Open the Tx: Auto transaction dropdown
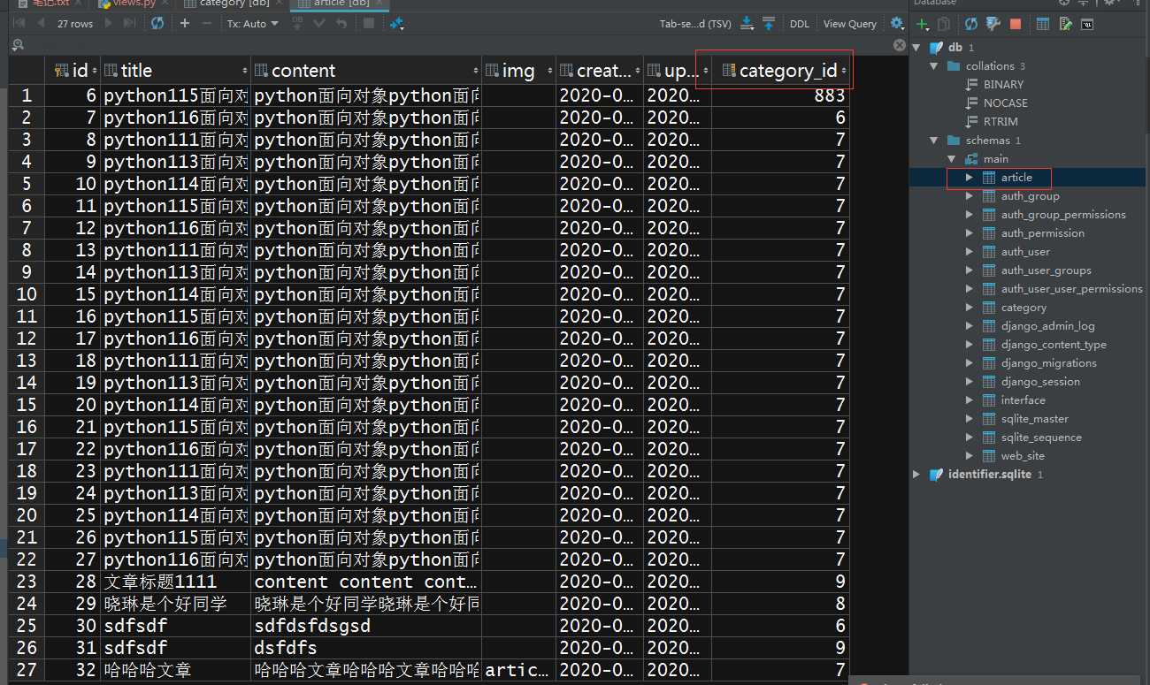The width and height of the screenshot is (1150, 685). coord(252,24)
